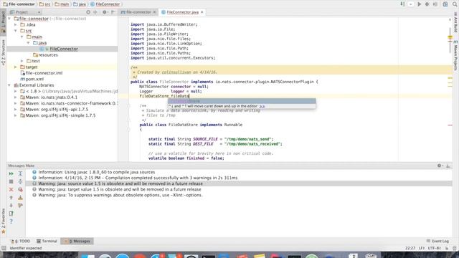
Task: Switch to the file-connector pom editor tab
Action: [138, 12]
